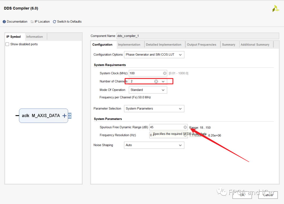The width and height of the screenshot is (284, 204).
Task: Click the System Requirements heading
Action: click(x=110, y=65)
